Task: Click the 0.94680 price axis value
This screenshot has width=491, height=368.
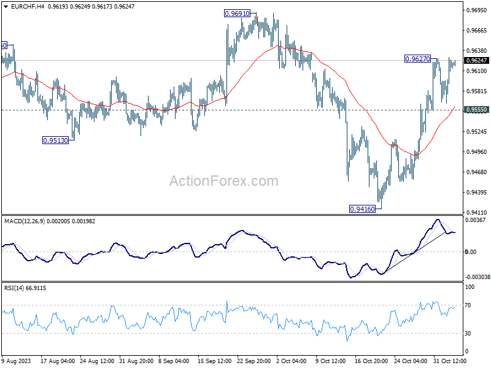Action: click(477, 172)
